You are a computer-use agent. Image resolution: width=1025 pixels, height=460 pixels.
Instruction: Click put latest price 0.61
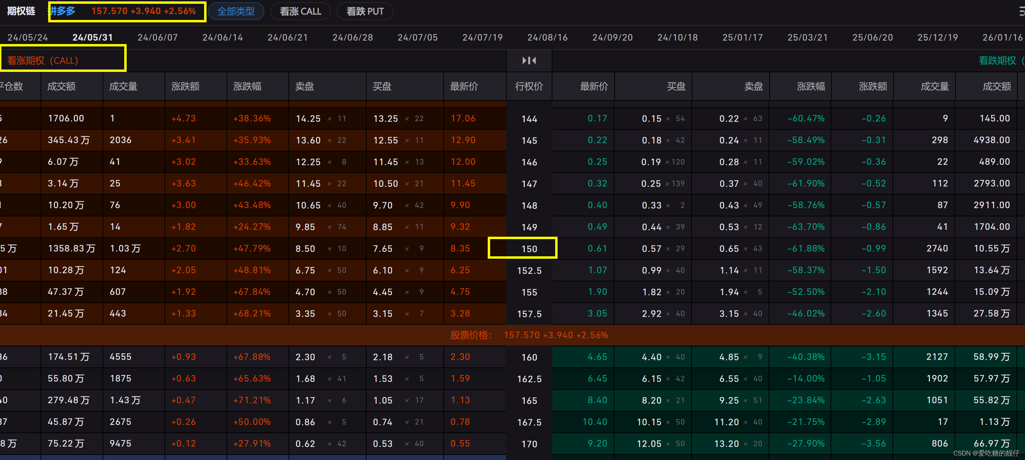[597, 248]
